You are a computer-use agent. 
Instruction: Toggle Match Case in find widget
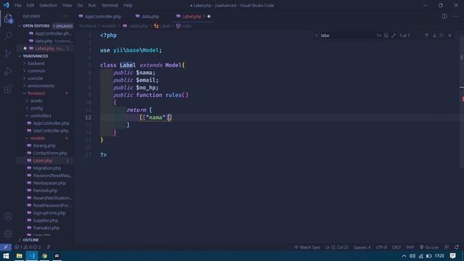pos(379,36)
